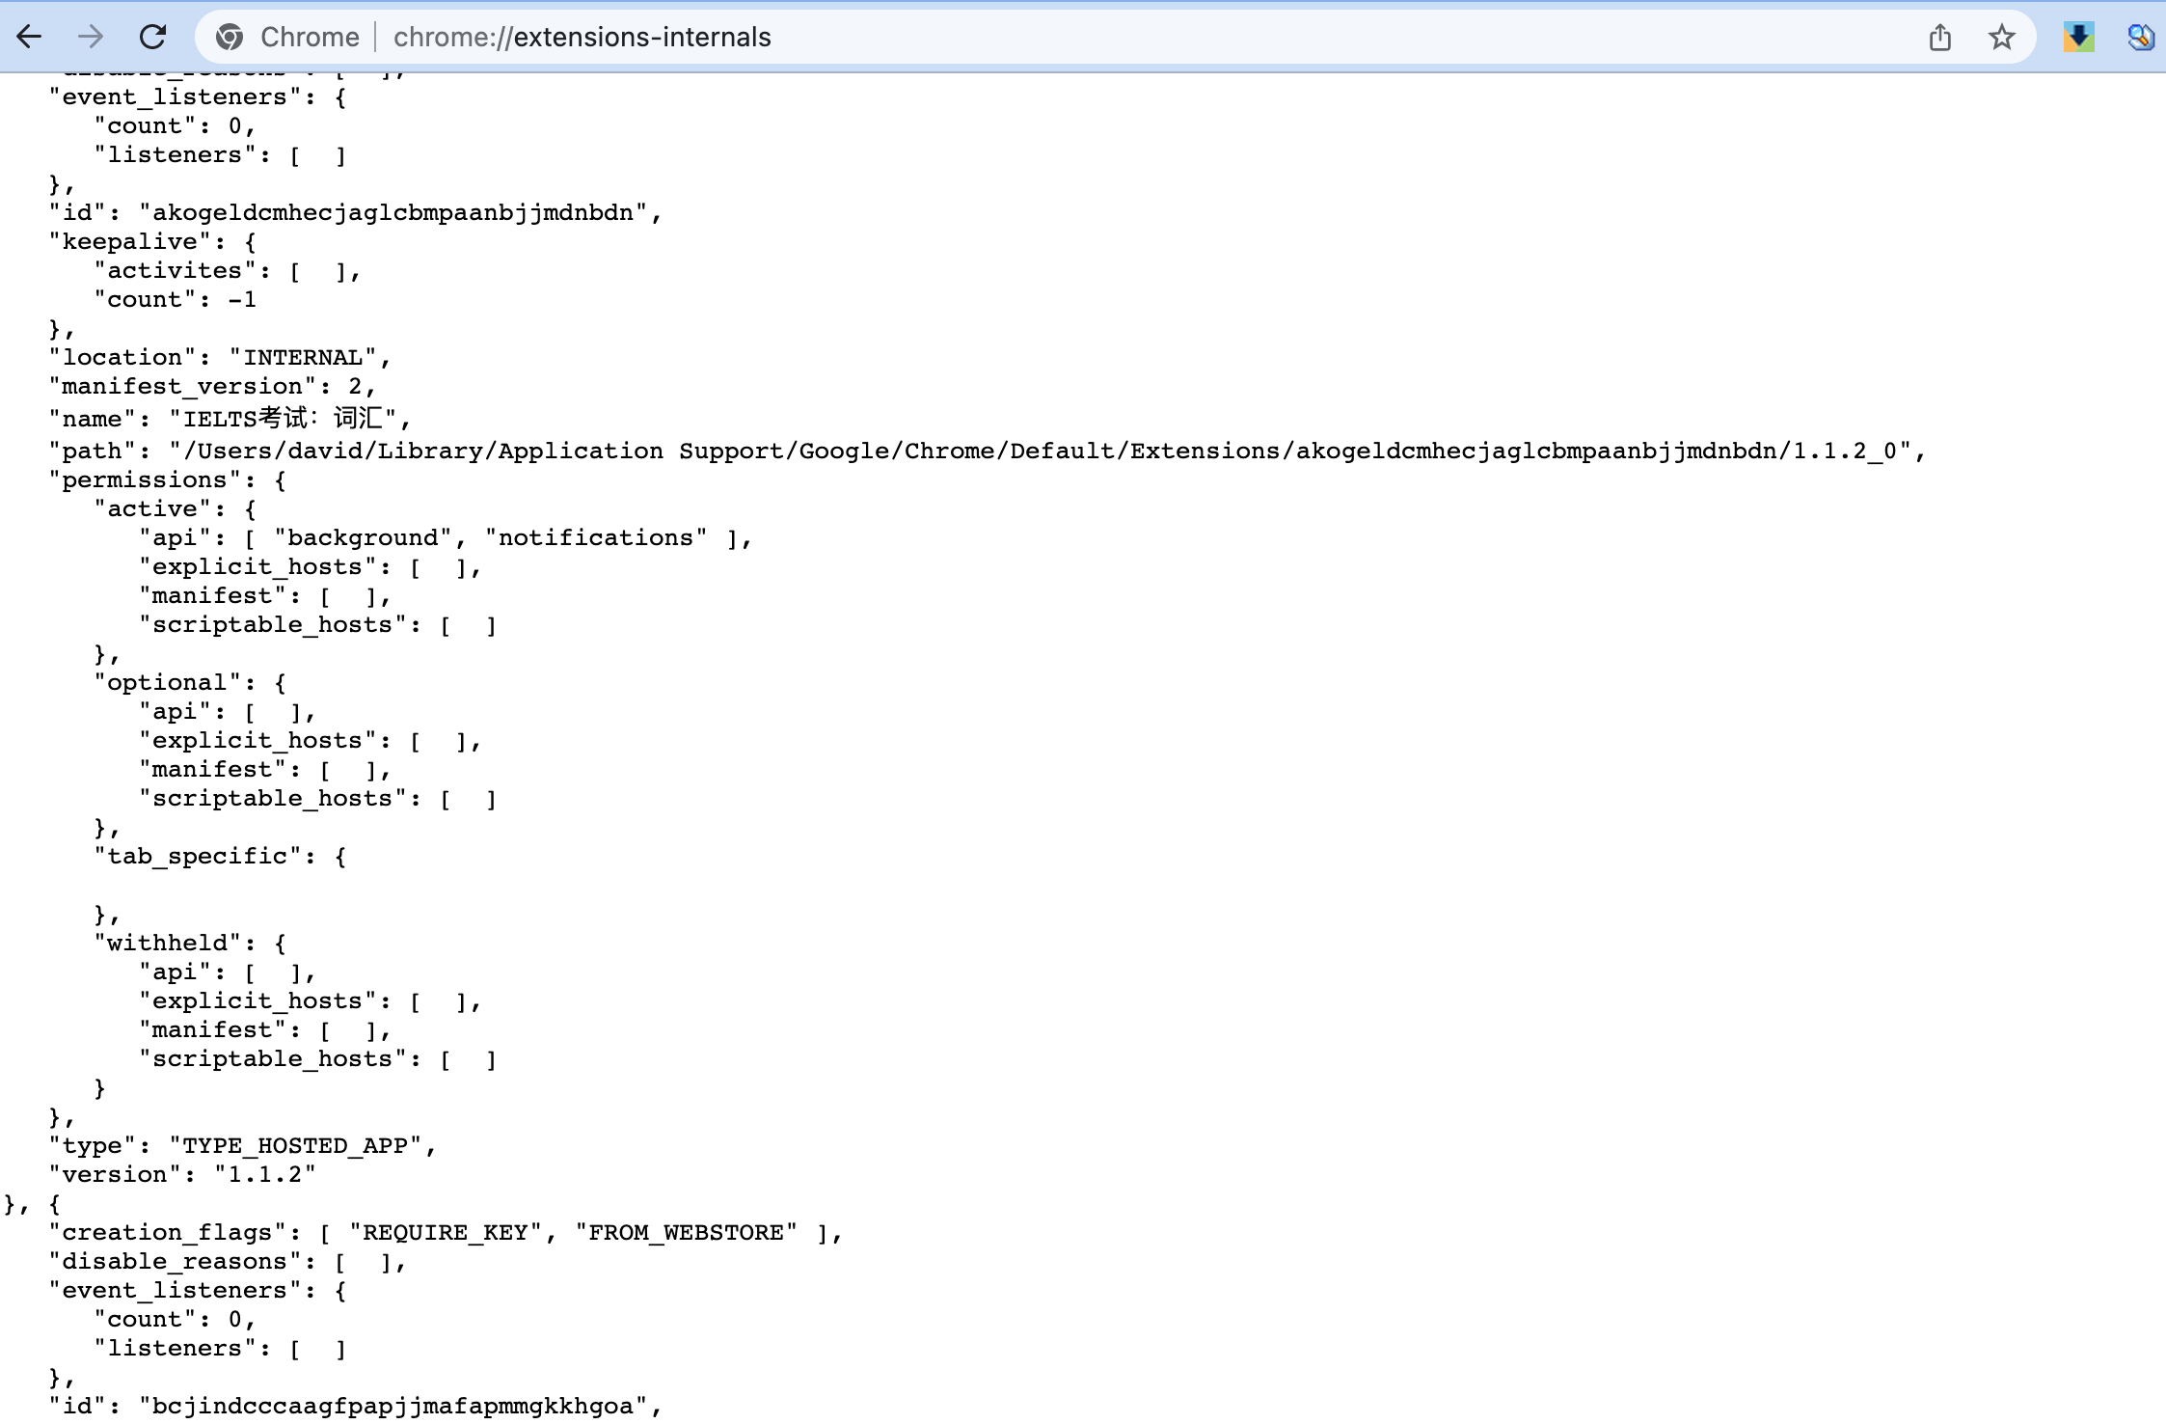Viewport: 2166px width, 1424px height.
Task: Click the "notifications" api permission
Action: 596,537
